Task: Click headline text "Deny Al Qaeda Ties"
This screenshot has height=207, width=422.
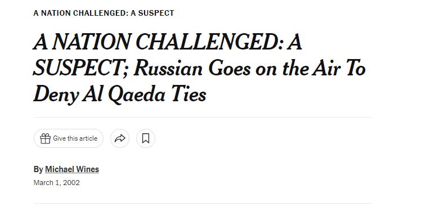Action: [119, 94]
